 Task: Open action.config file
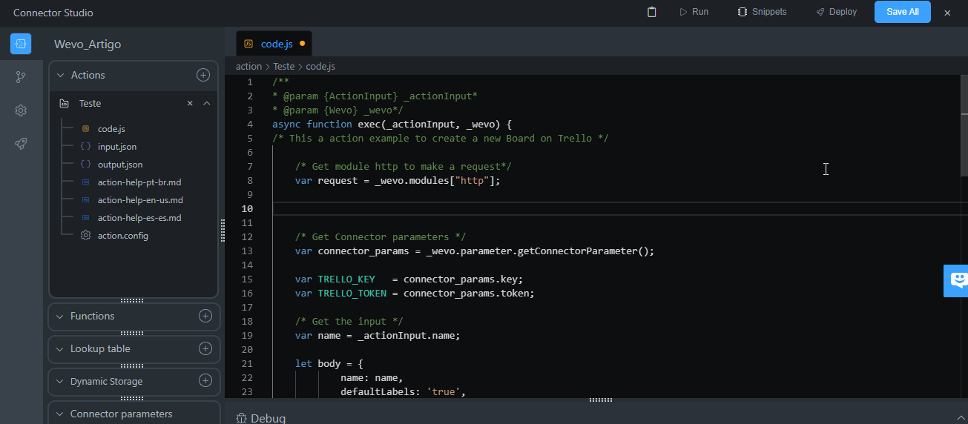tap(122, 236)
